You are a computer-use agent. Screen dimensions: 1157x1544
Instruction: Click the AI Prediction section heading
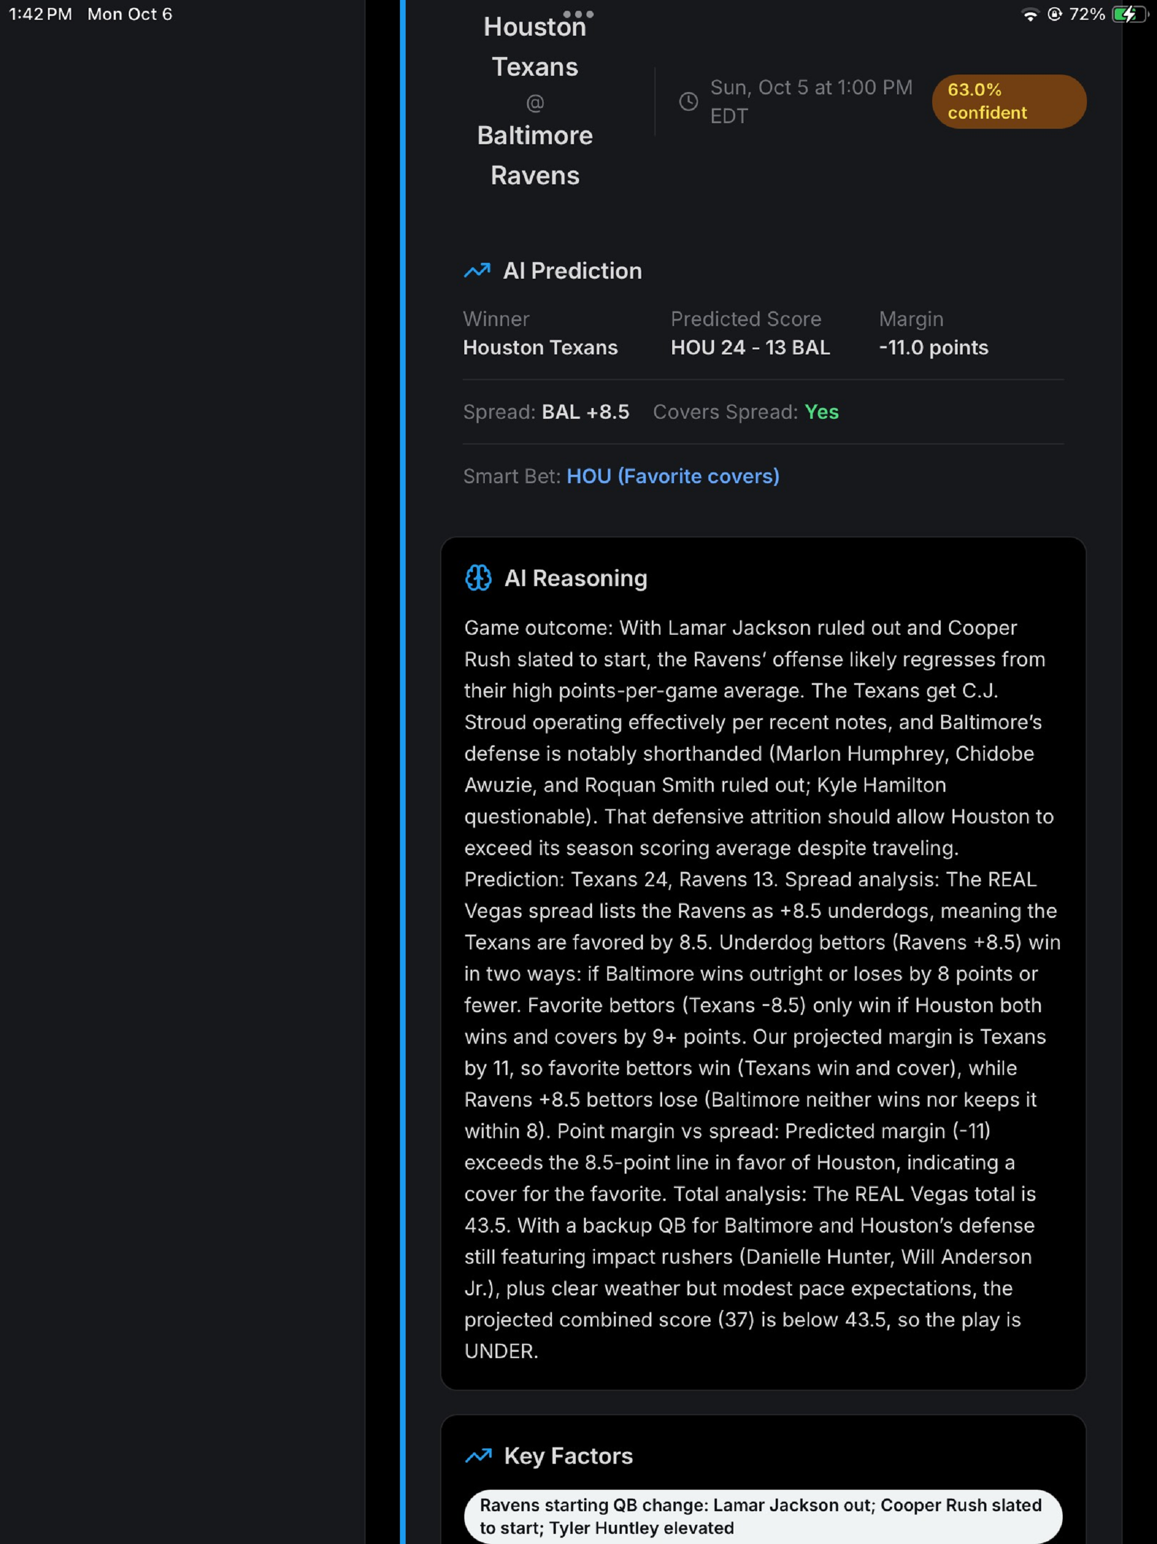pos(572,271)
